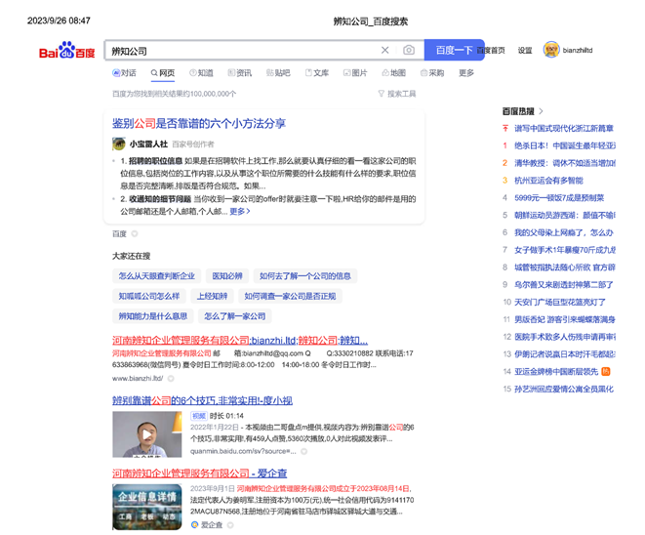Click 爱企查 source logo icon
This screenshot has width=645, height=535.
(194, 524)
